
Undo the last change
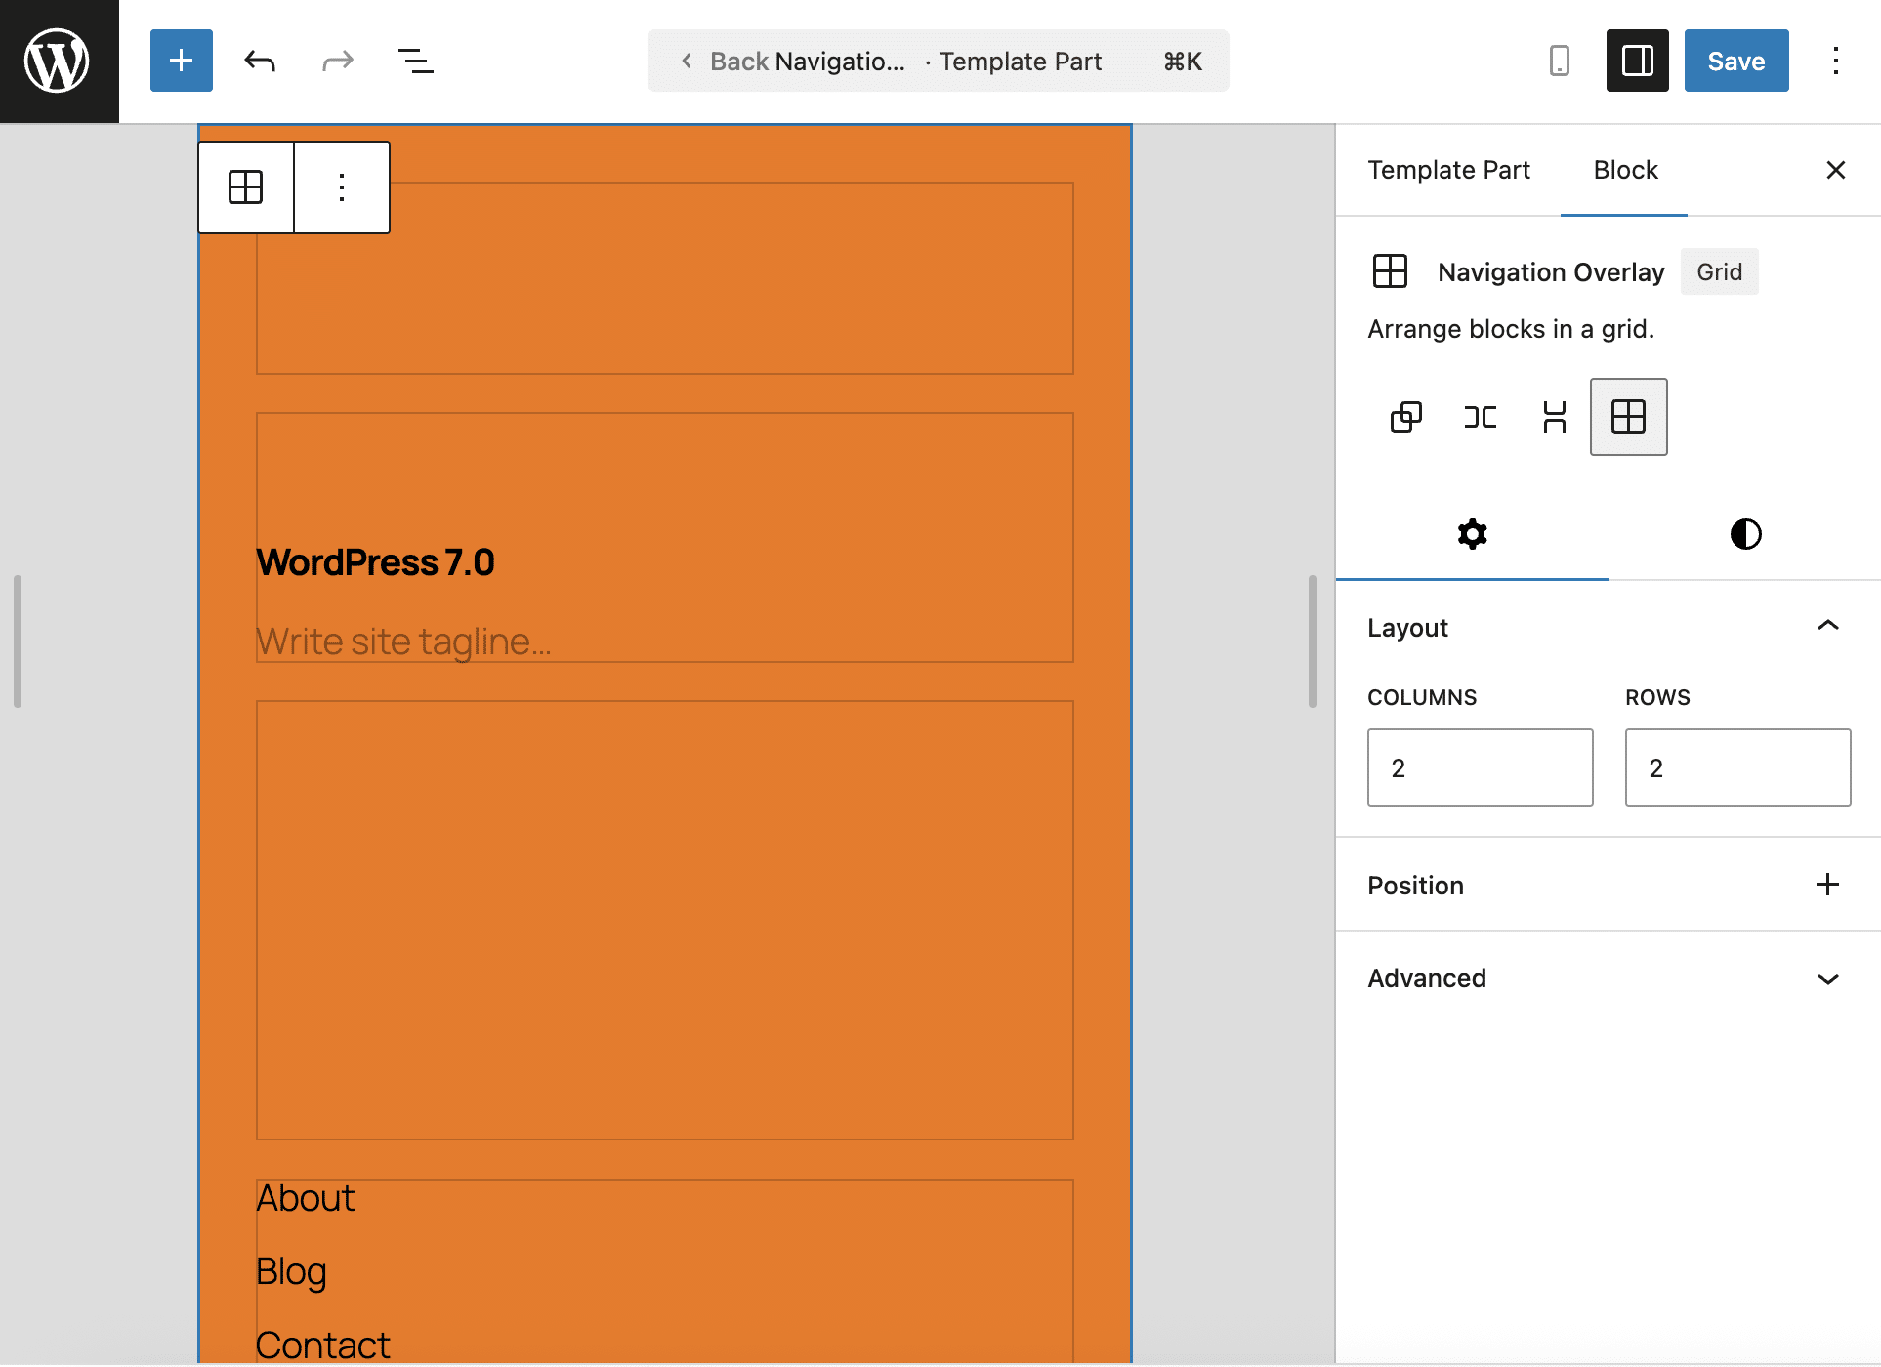[x=259, y=61]
